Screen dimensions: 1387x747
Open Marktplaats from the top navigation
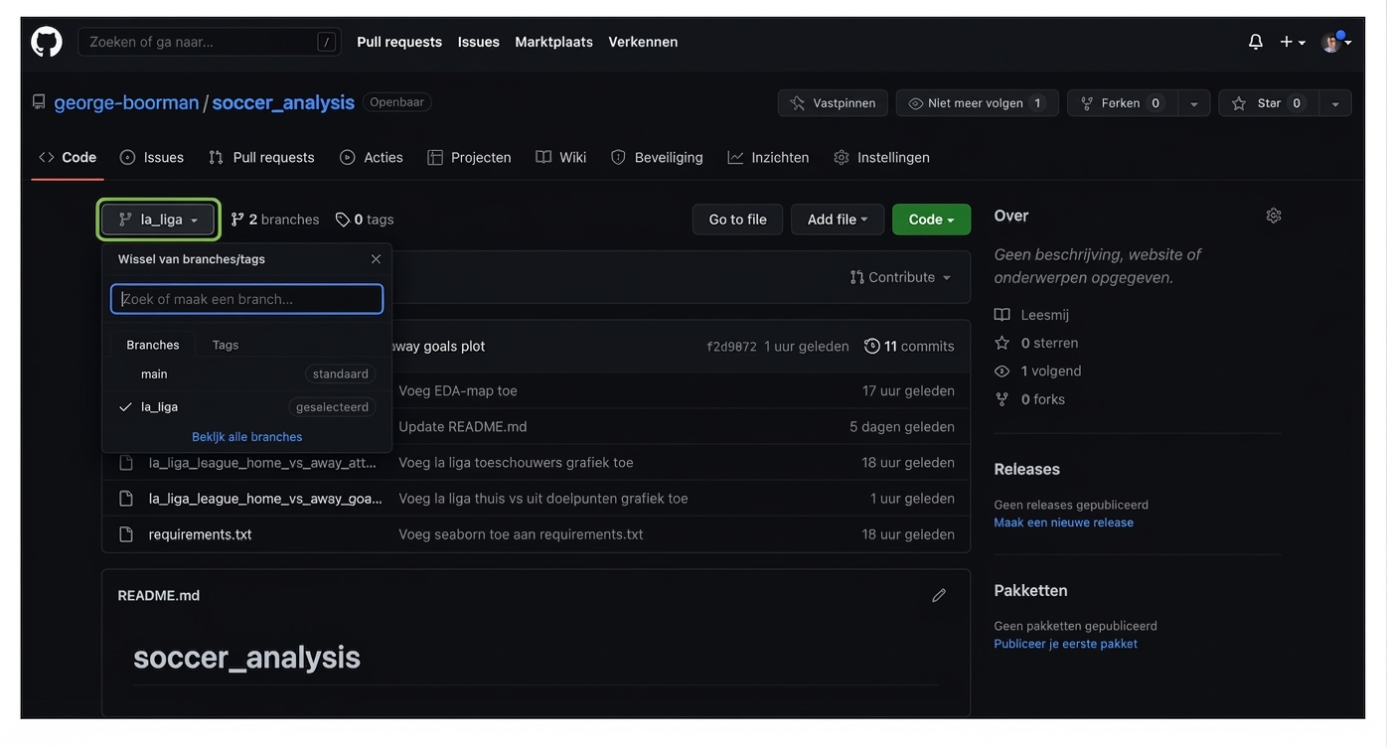pos(553,42)
